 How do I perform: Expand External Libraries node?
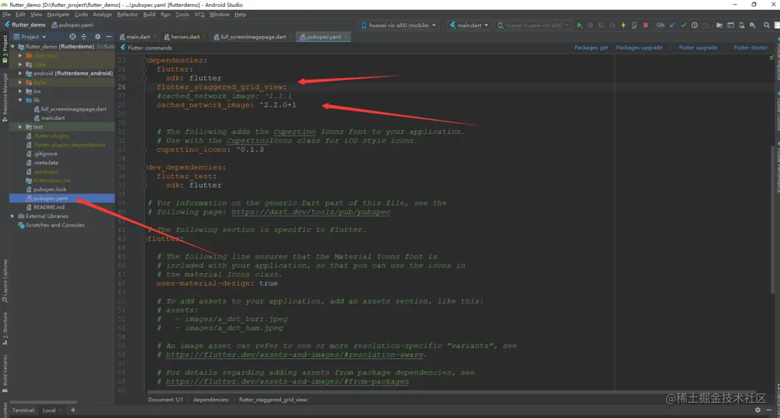coord(13,216)
